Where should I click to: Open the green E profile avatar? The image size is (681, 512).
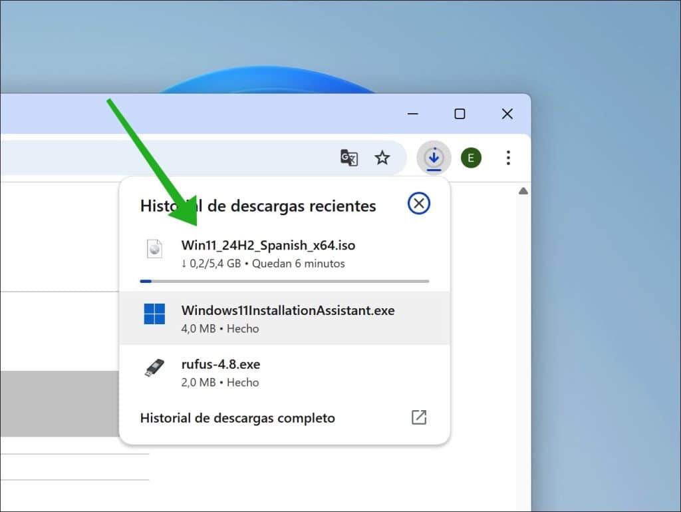tap(471, 157)
